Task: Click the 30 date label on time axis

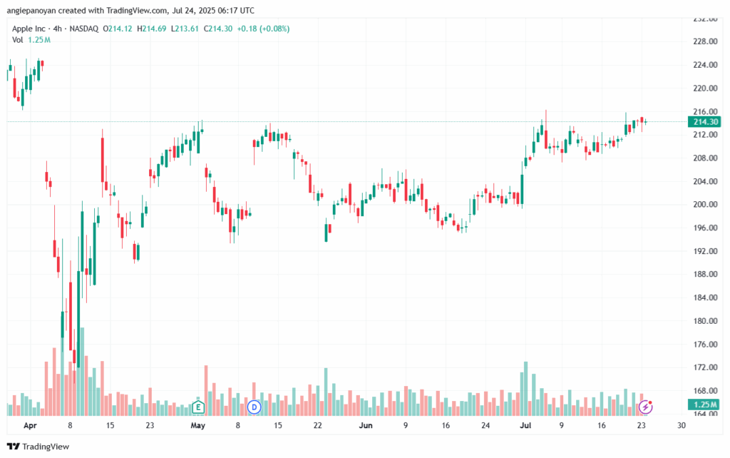Action: (681, 425)
